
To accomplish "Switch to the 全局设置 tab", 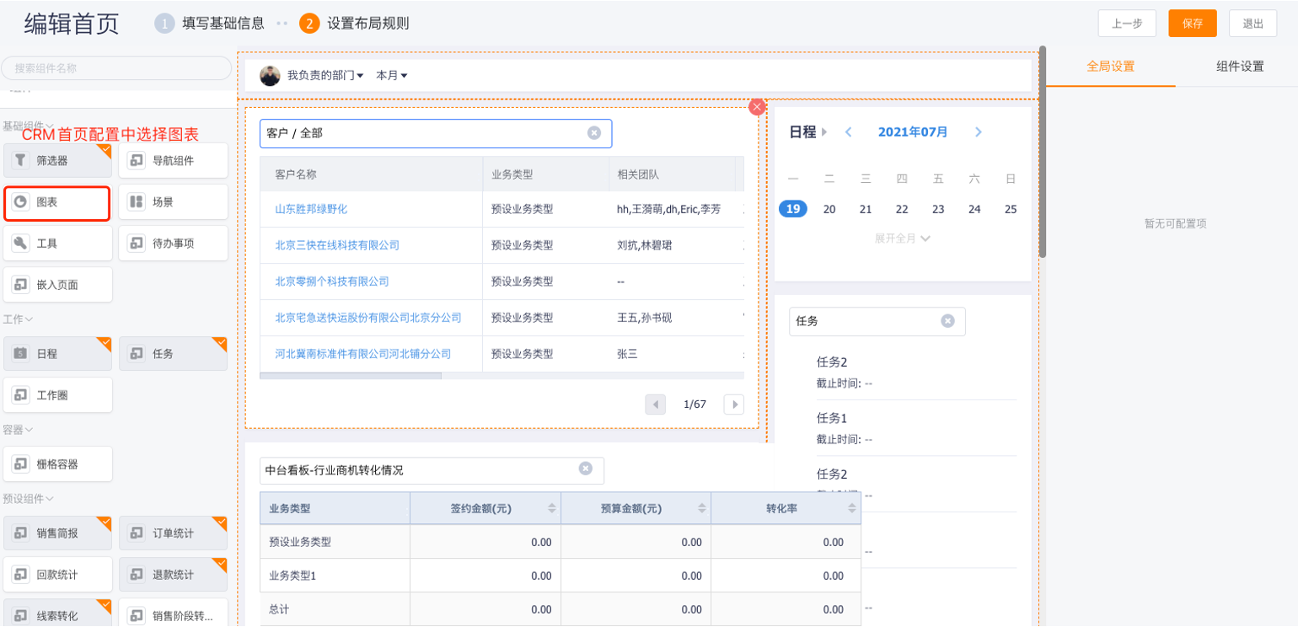I will (x=1110, y=67).
